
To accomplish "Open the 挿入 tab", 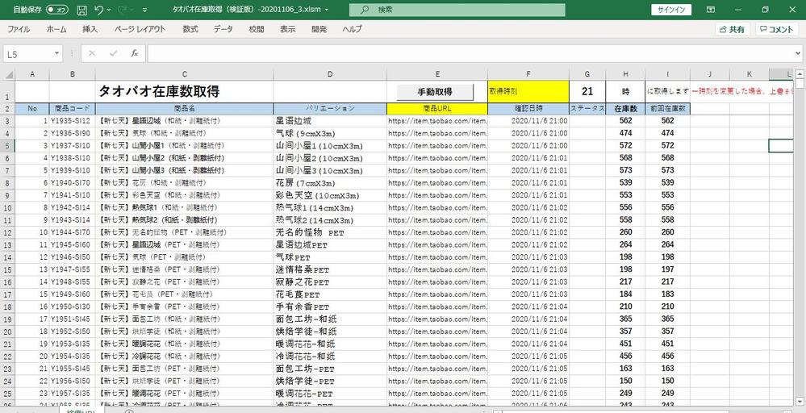I will [90, 29].
